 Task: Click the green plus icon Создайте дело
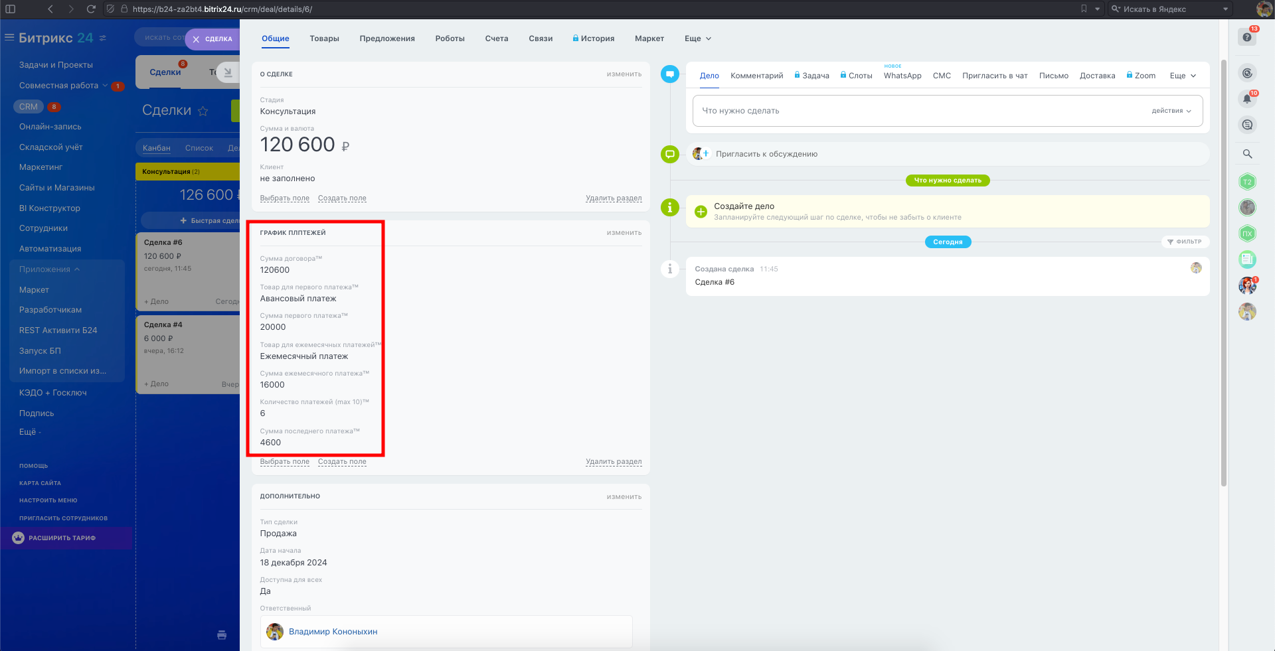coord(701,212)
